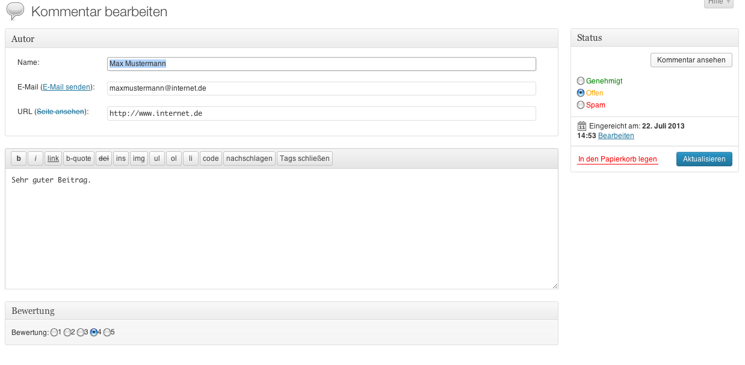This screenshot has height=365, width=745.
Task: Apply italic with the i quicktag
Action: click(x=36, y=158)
